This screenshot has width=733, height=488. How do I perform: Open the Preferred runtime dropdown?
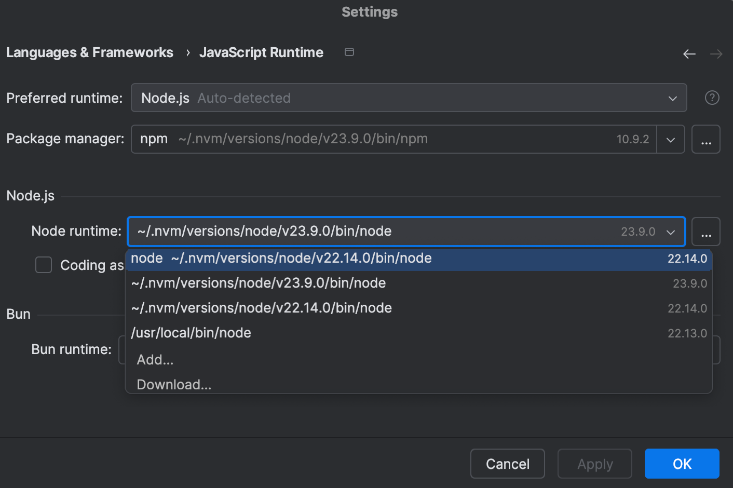[672, 98]
